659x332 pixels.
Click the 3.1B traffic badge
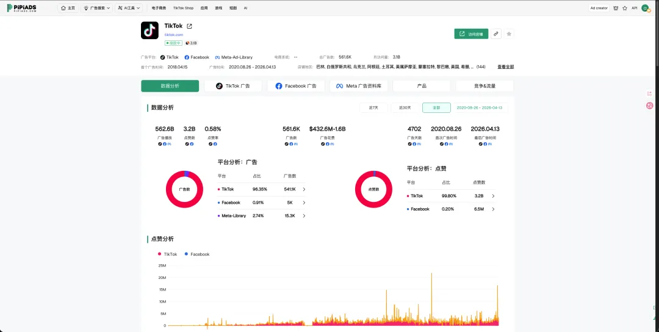coord(191,43)
